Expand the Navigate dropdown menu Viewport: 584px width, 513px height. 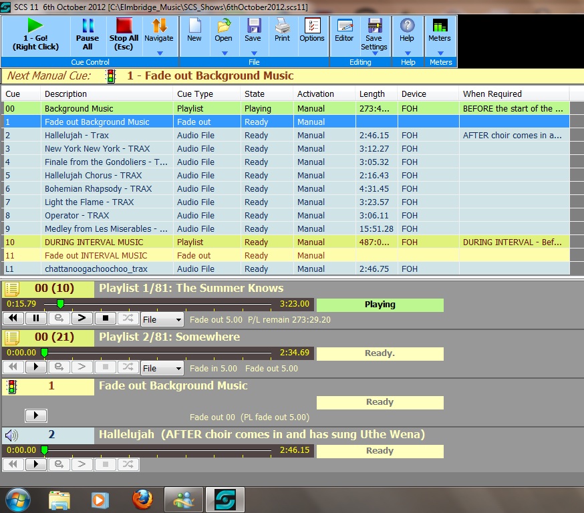pos(159,53)
